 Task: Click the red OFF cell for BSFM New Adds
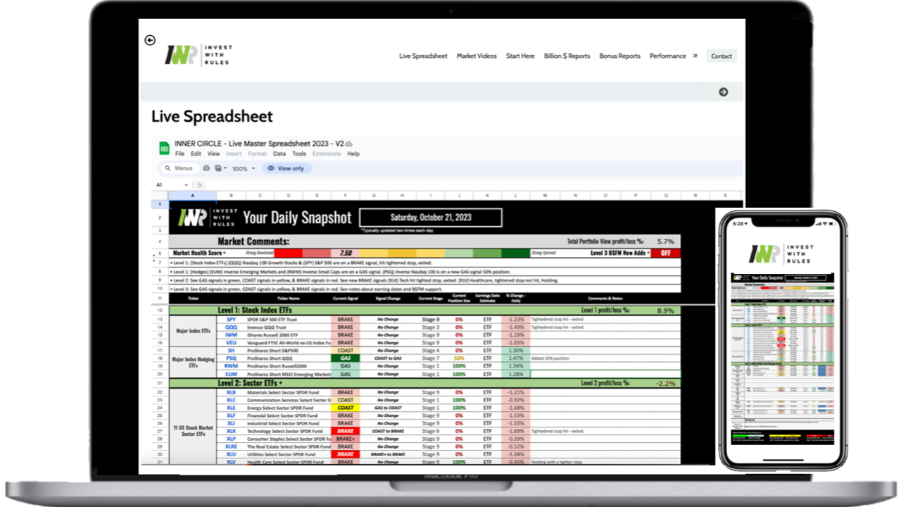click(666, 253)
